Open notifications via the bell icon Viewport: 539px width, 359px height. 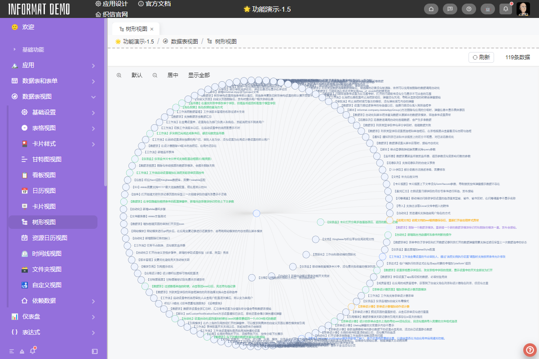[x=506, y=9]
